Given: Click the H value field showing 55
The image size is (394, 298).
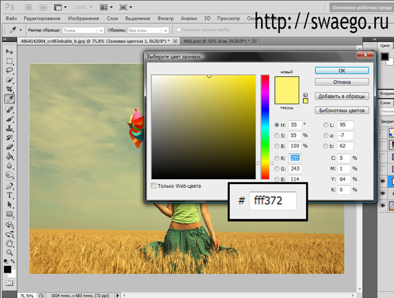Looking at the screenshot, I should click(x=294, y=124).
